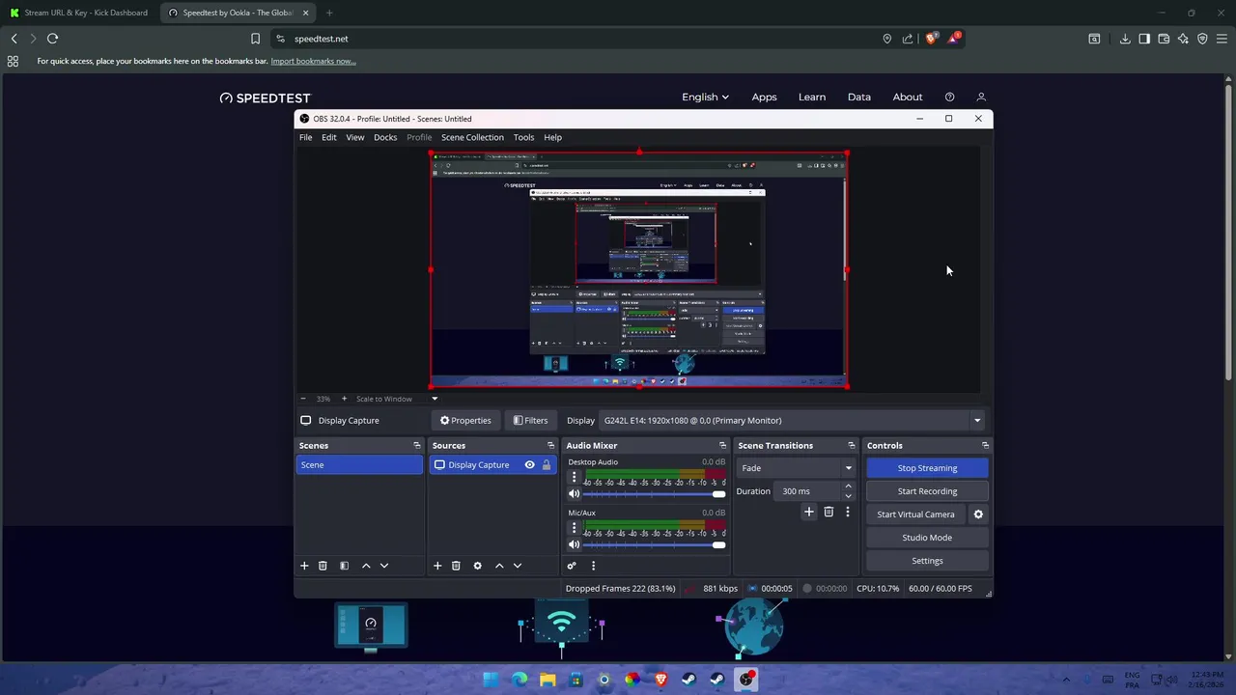Reload the browser page
1236x695 pixels.
pyautogui.click(x=52, y=39)
